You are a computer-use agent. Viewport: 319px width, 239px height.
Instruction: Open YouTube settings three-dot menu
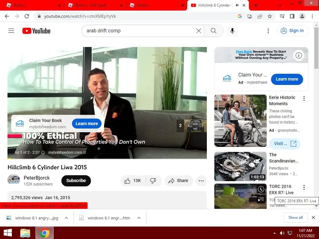(268, 31)
